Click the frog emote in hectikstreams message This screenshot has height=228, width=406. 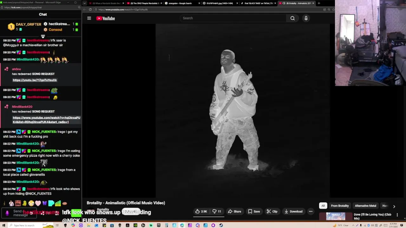(54, 90)
